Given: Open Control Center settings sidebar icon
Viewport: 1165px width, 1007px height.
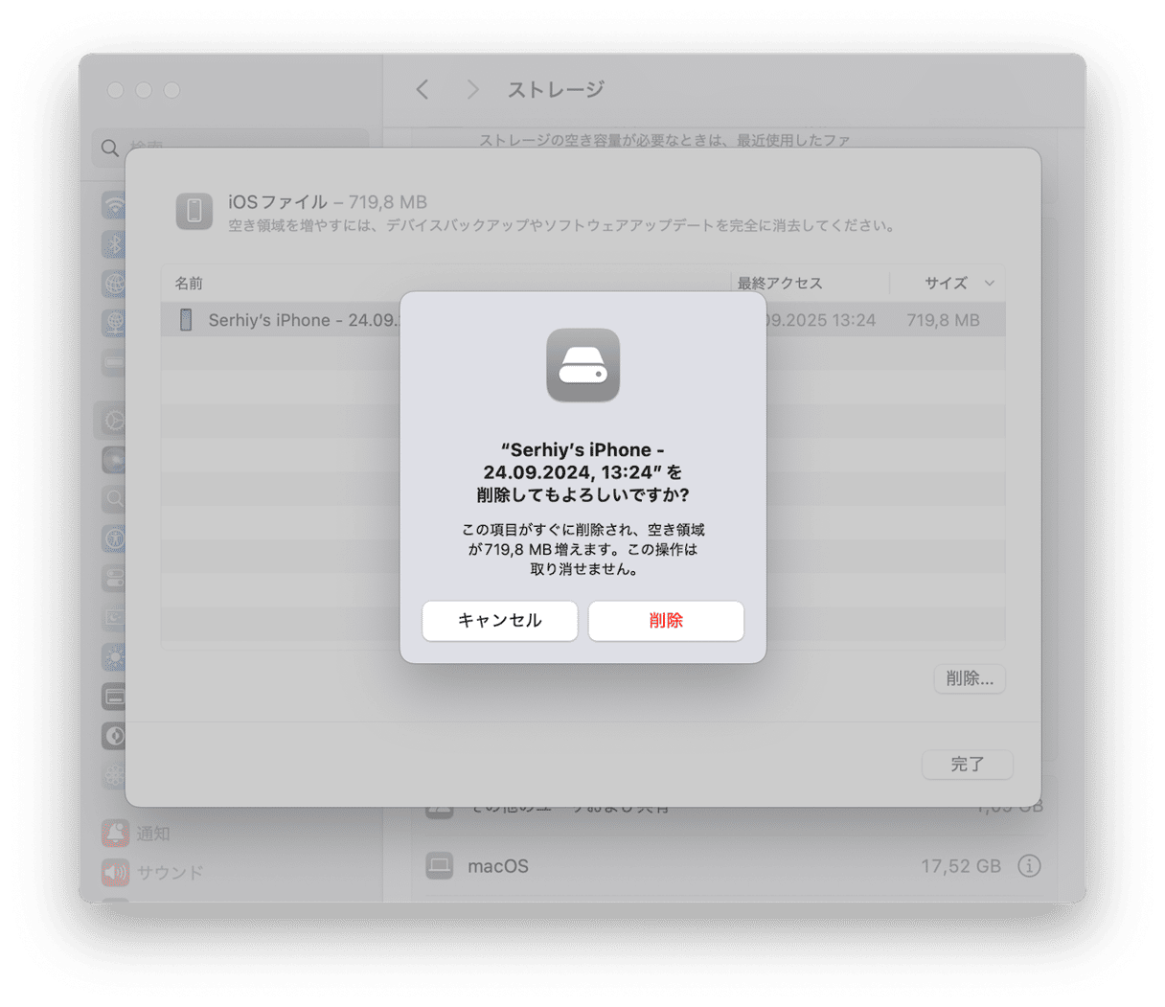Looking at the screenshot, I should pos(114,577).
